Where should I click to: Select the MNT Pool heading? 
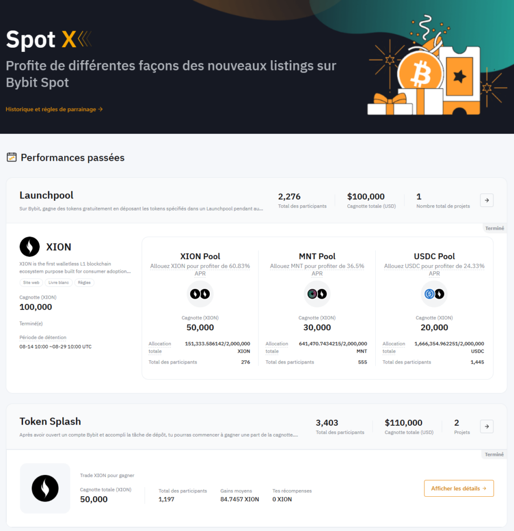coord(317,256)
